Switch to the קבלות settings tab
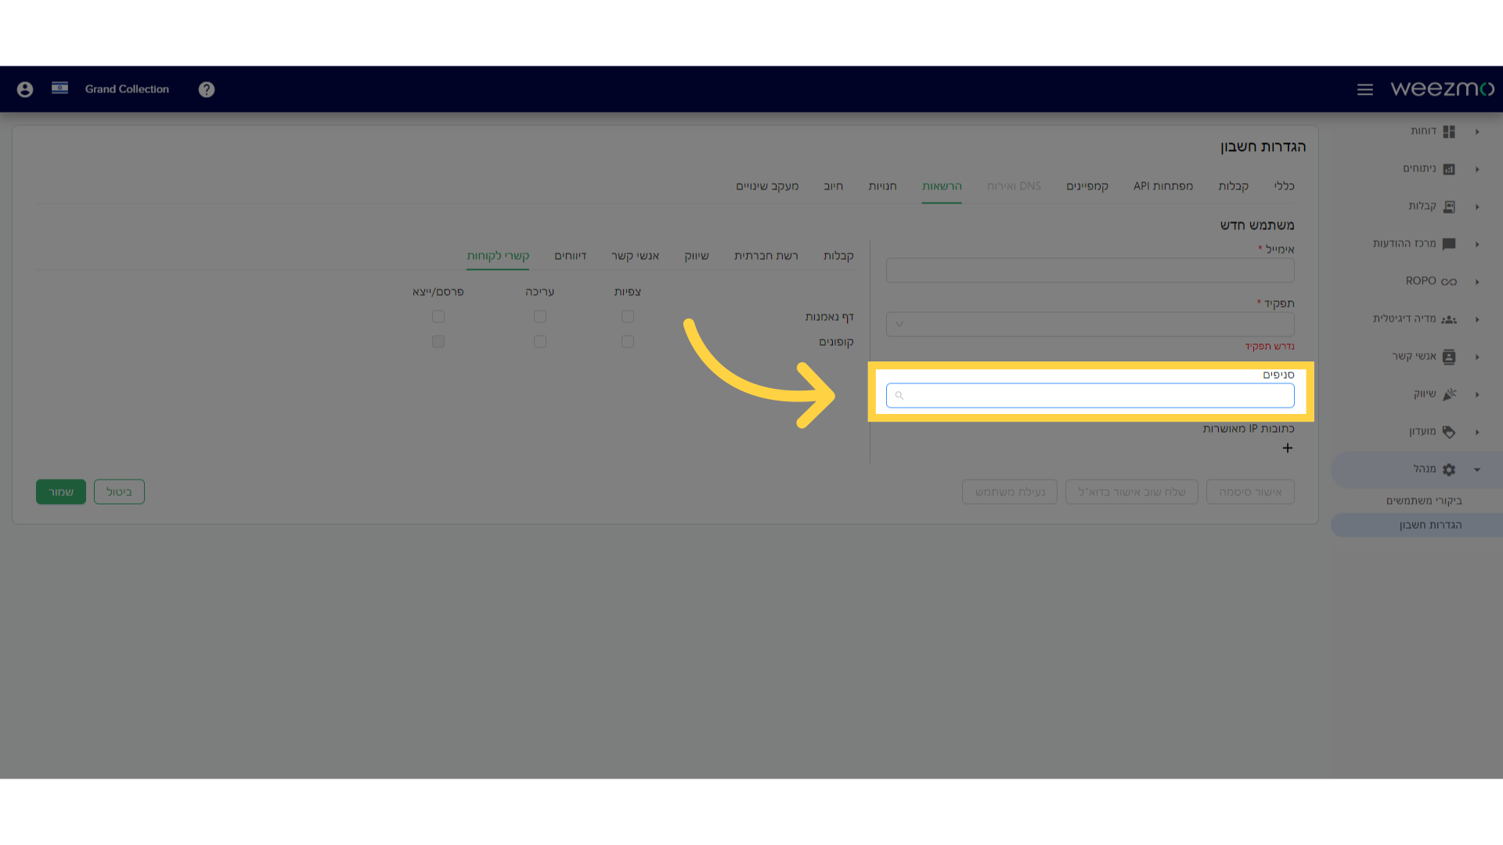 point(1233,186)
